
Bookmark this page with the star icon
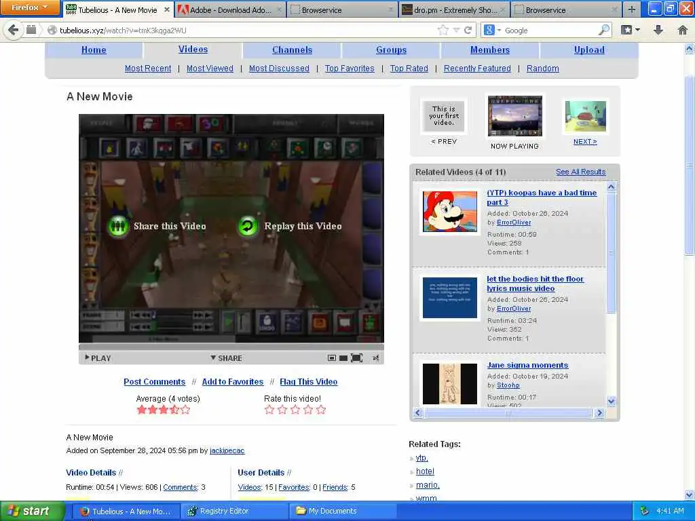[x=443, y=30]
